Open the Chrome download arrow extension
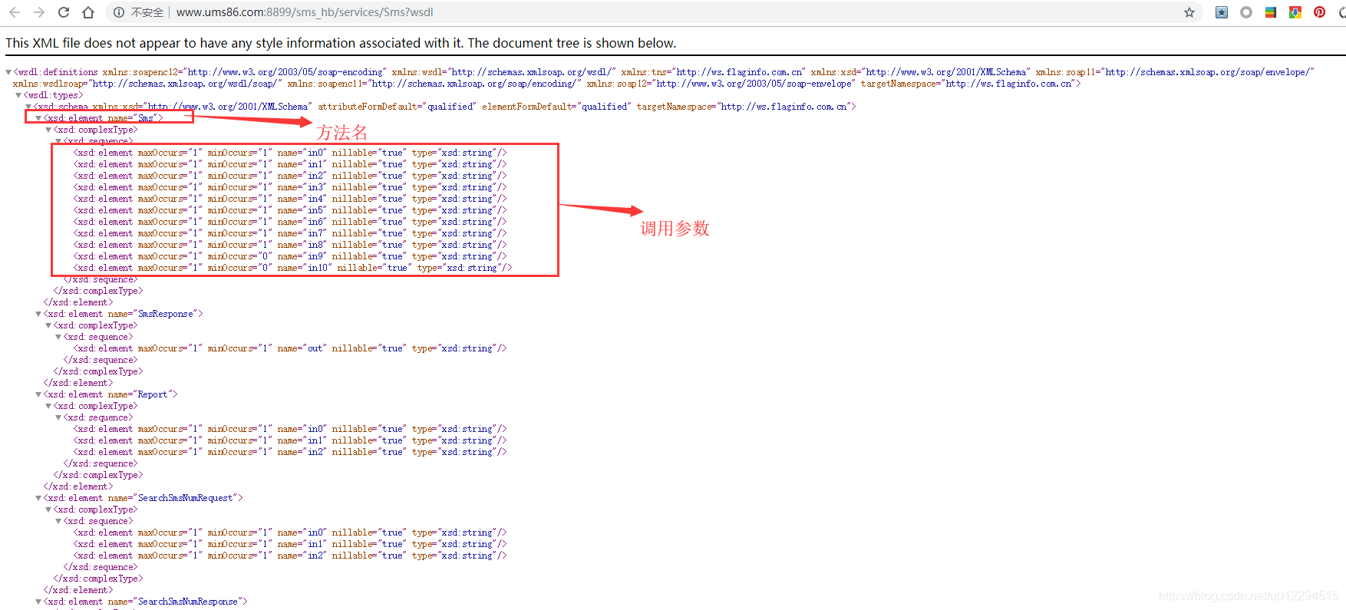 (1295, 12)
